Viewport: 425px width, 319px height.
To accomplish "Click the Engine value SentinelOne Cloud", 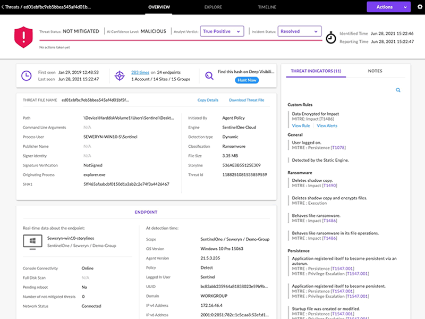I will [239, 127].
